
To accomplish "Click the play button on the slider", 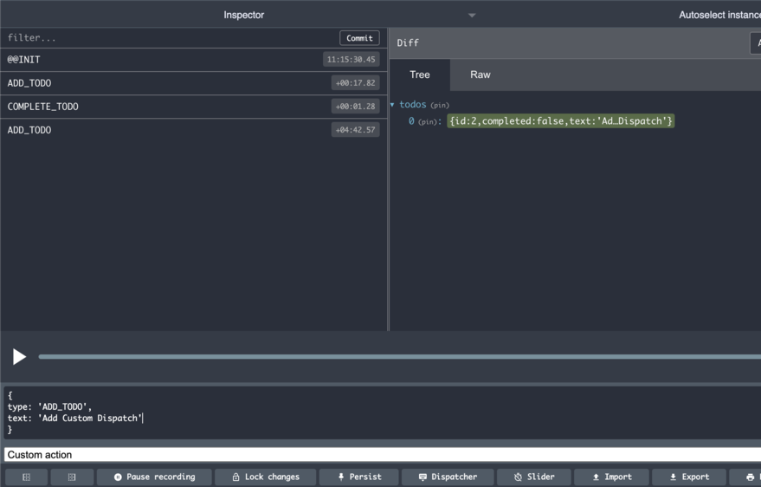I will (x=19, y=357).
